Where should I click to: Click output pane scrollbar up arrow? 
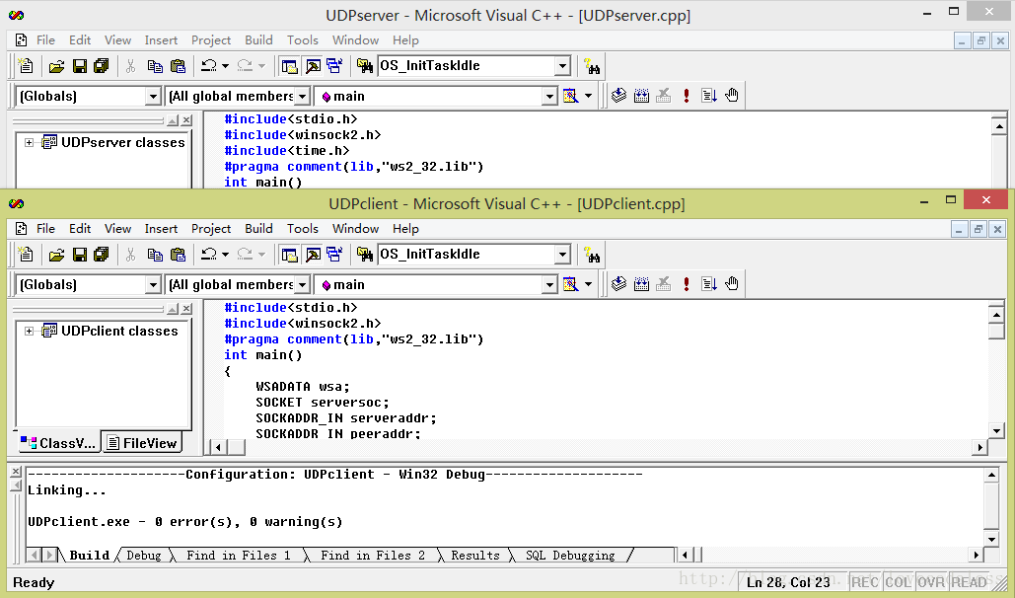pos(991,476)
